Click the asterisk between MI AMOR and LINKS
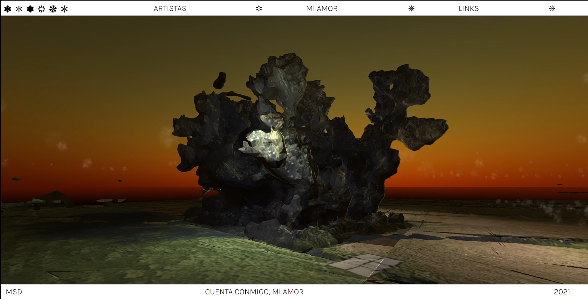 [x=411, y=9]
